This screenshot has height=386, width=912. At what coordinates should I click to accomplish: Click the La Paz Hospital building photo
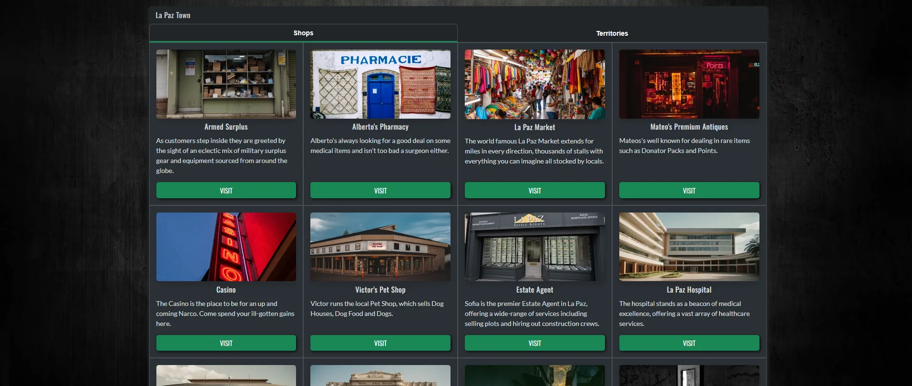tap(689, 247)
